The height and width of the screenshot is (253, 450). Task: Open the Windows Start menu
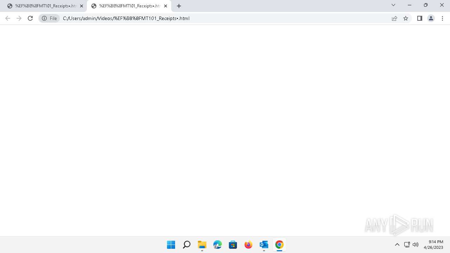171,245
